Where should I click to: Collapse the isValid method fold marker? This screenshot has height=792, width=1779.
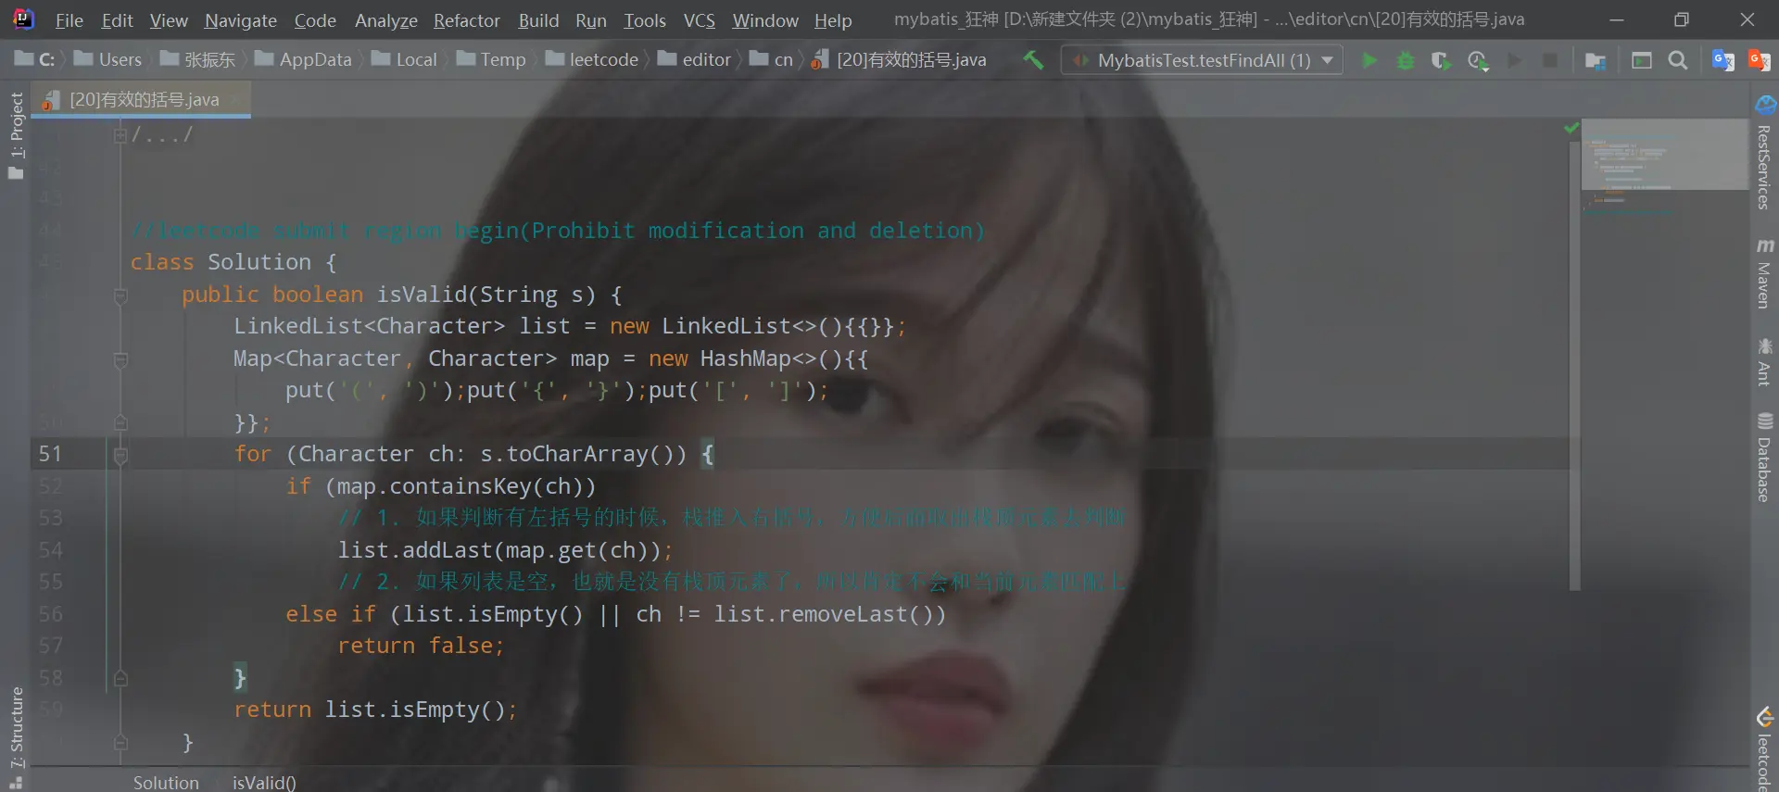click(x=120, y=295)
